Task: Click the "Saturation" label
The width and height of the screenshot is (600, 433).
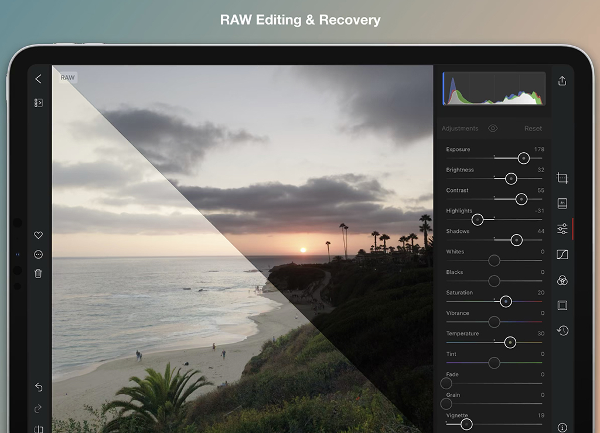Action: [459, 293]
